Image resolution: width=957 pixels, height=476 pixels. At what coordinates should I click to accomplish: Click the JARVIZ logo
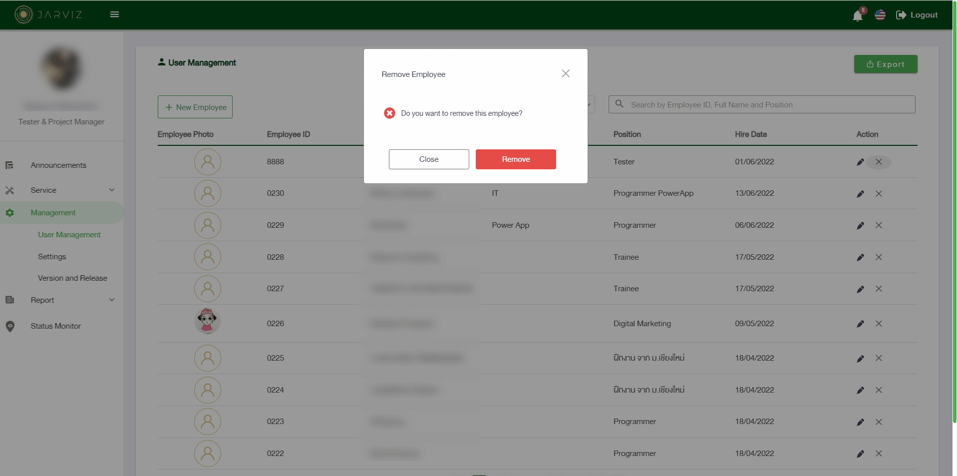click(x=48, y=14)
